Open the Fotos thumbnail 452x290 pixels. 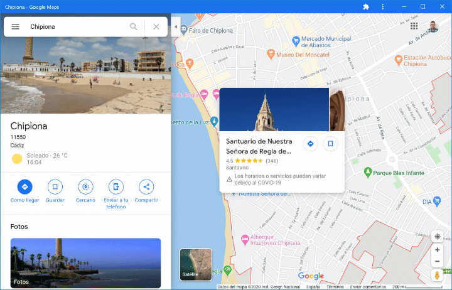pos(85,263)
